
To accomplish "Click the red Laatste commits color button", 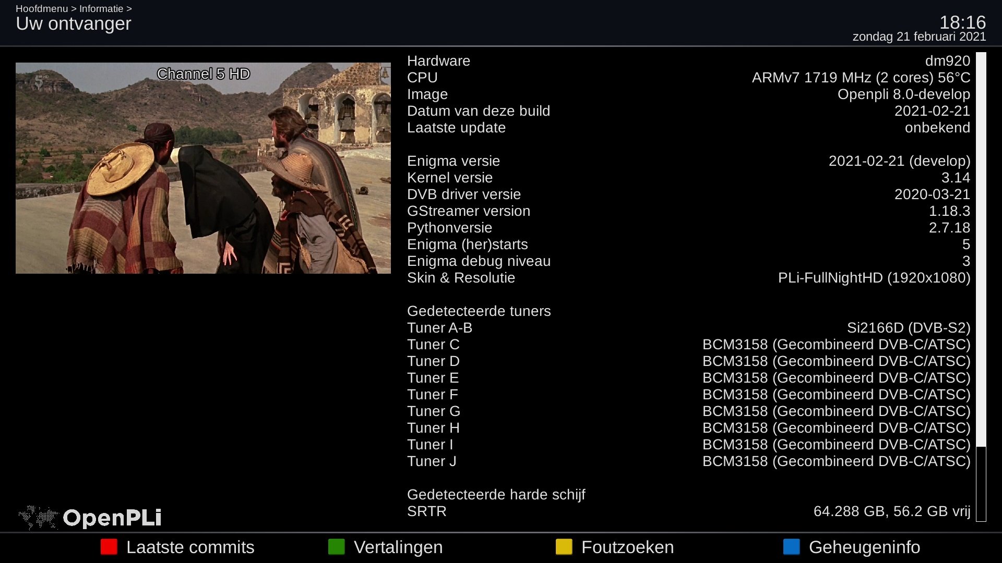I will [109, 547].
